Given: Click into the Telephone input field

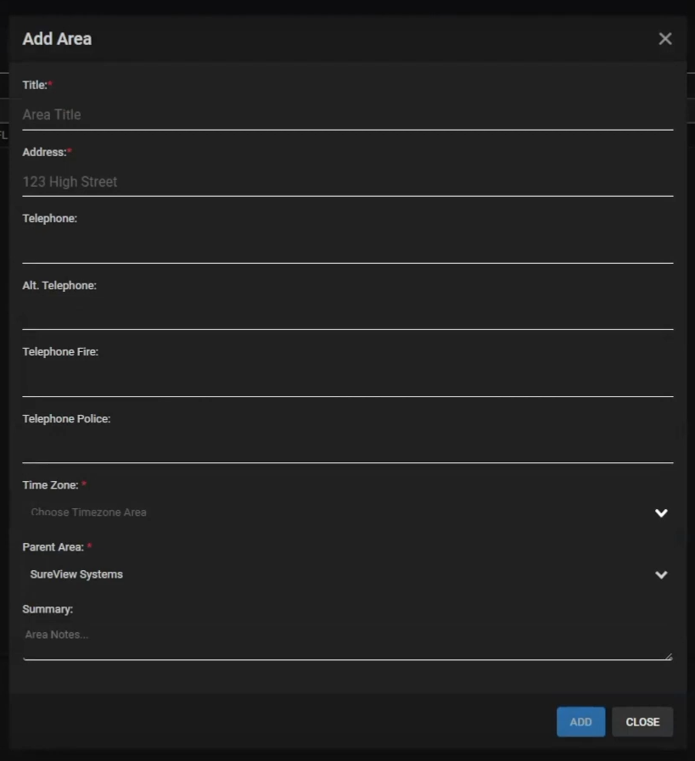Looking at the screenshot, I should click(x=347, y=248).
